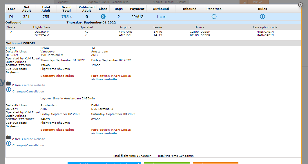Screen dimensions: 308x164
Task: Click the 755 $ Grand Total amount
Action: tap(66, 17)
